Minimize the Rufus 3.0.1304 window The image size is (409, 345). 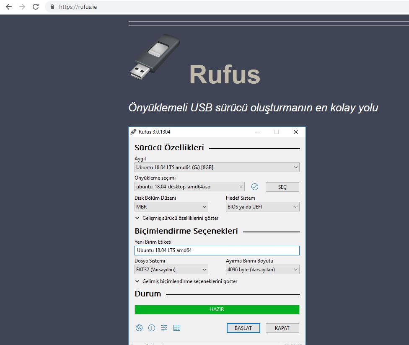coord(258,132)
